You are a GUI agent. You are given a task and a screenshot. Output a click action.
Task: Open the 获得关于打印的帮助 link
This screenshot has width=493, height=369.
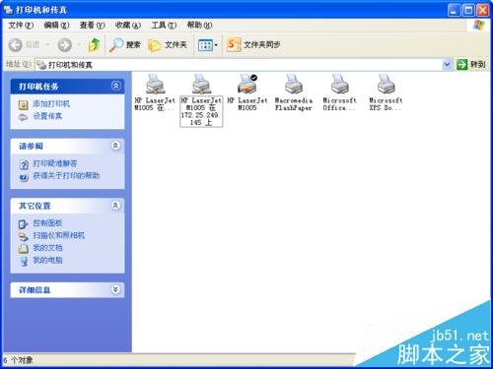click(x=66, y=176)
